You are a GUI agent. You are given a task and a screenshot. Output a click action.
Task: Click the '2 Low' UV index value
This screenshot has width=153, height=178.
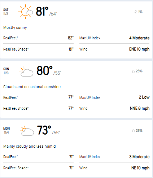(144, 97)
